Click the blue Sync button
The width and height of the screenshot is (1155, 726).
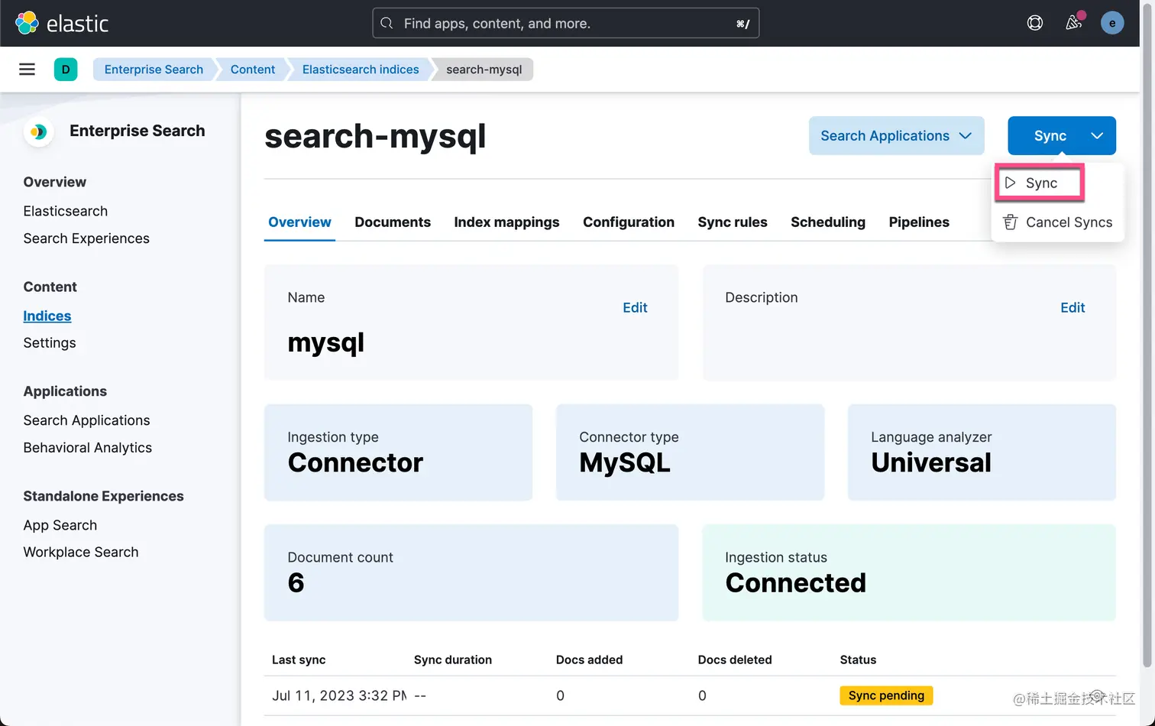pyautogui.click(x=1050, y=135)
